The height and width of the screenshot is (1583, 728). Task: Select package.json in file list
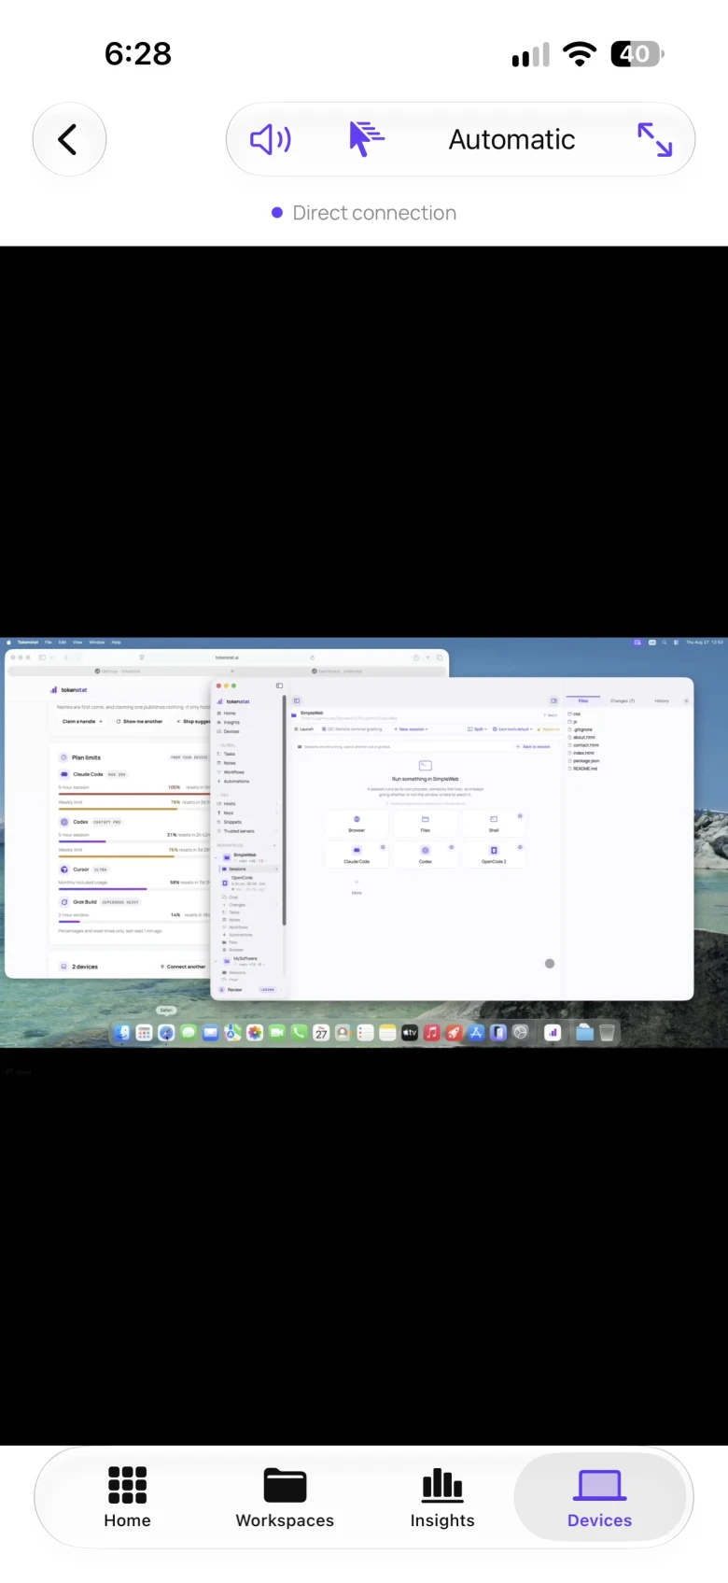click(x=583, y=761)
